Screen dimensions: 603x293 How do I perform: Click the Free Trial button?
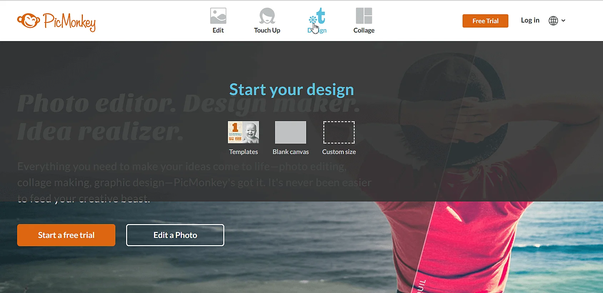(x=485, y=21)
